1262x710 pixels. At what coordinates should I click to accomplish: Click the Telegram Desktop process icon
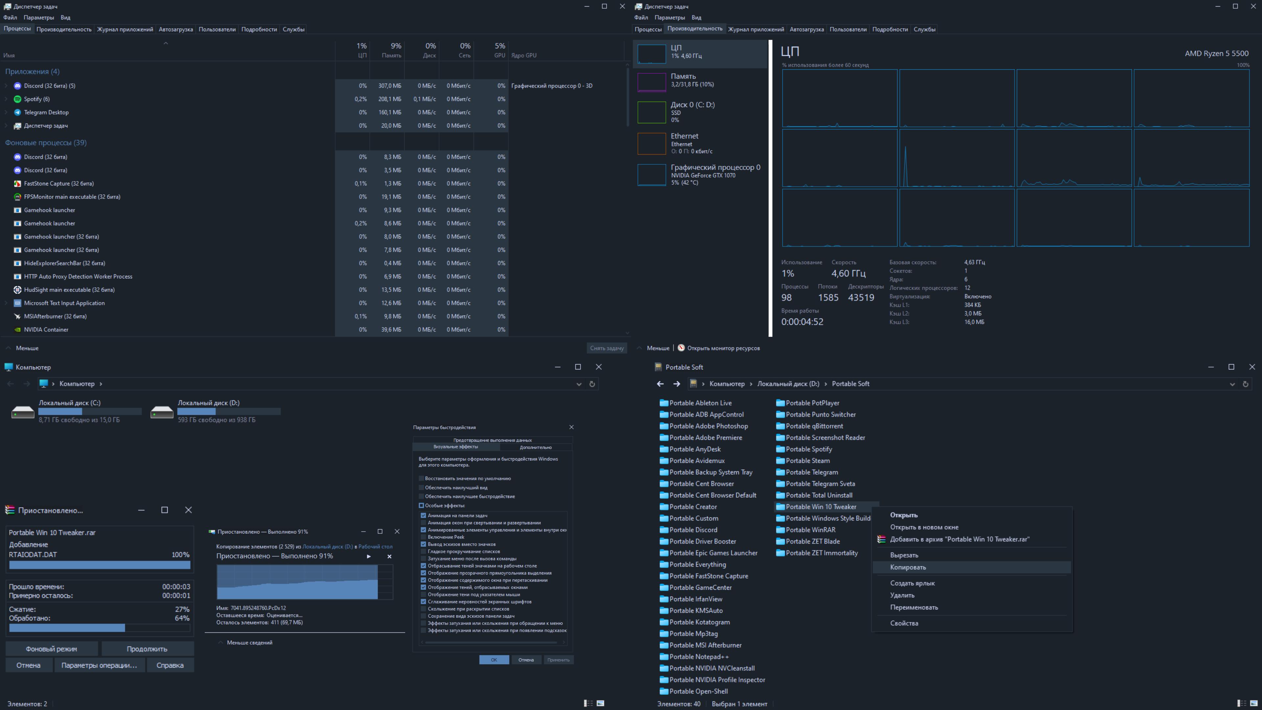(x=17, y=112)
